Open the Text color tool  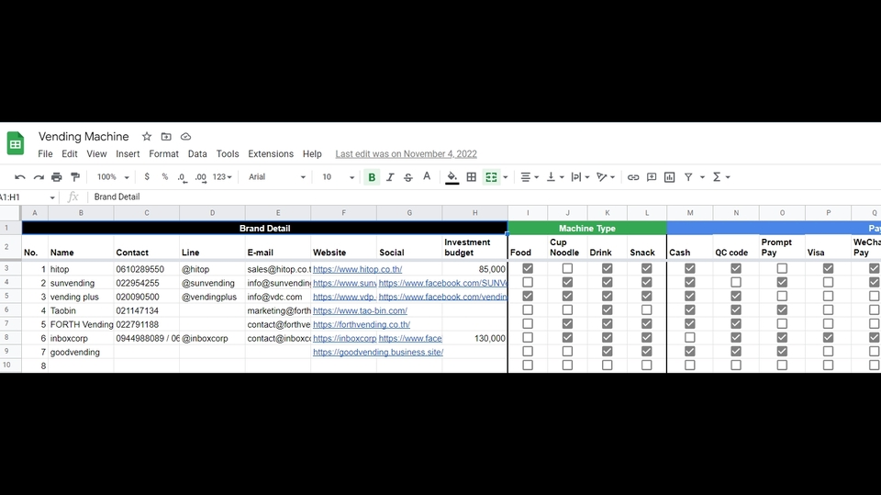tap(427, 177)
